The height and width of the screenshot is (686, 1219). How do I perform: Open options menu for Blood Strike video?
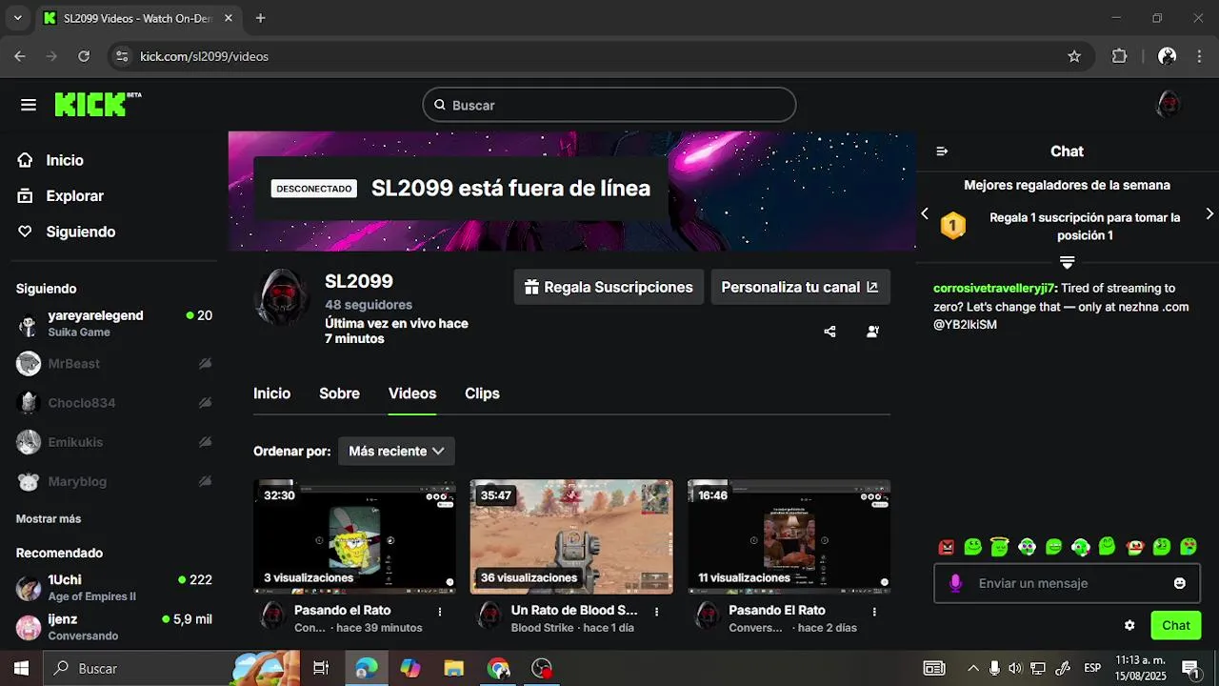[657, 611]
